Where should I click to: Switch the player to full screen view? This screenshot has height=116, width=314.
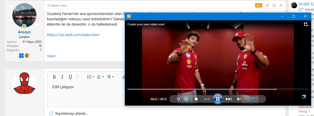pos(304,97)
